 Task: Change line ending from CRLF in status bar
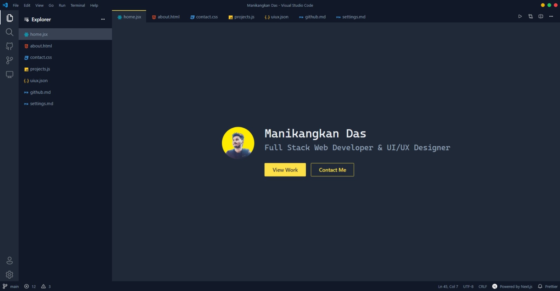[483, 287]
